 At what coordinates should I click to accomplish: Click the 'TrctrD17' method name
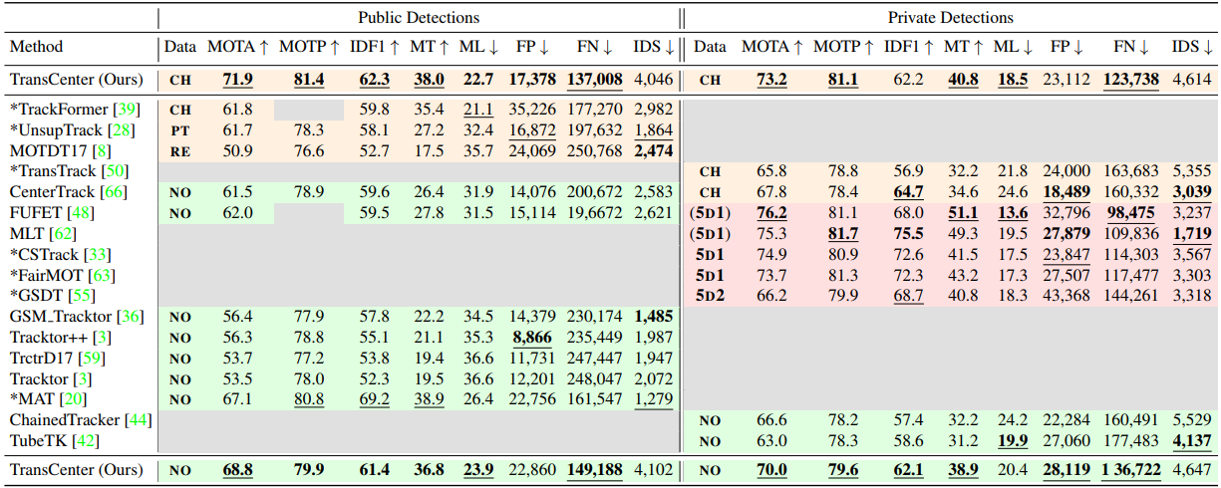coord(42,358)
